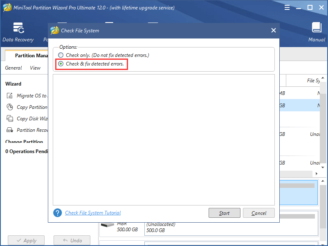The image size is (328, 246).
Task: Open the main window hamburger menu
Action: click(x=287, y=8)
